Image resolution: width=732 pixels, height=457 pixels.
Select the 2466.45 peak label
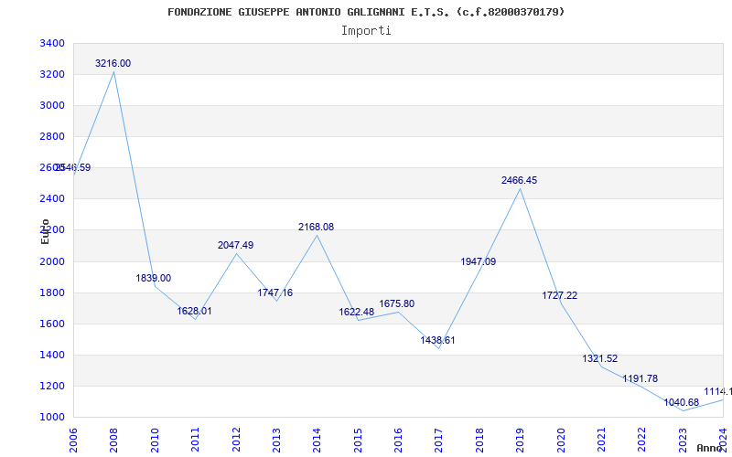pyautogui.click(x=519, y=180)
